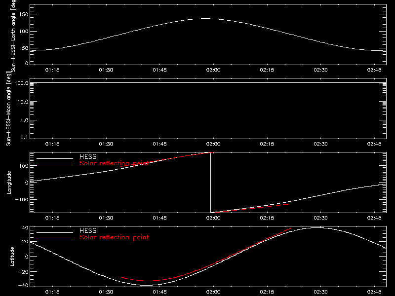The width and height of the screenshot is (395, 296).
Task: Click 01:45 time label under Moon angle plot
Action: point(159,144)
